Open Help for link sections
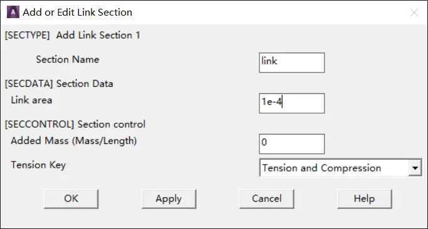Viewport: 428px width, 229px height. [x=365, y=199]
